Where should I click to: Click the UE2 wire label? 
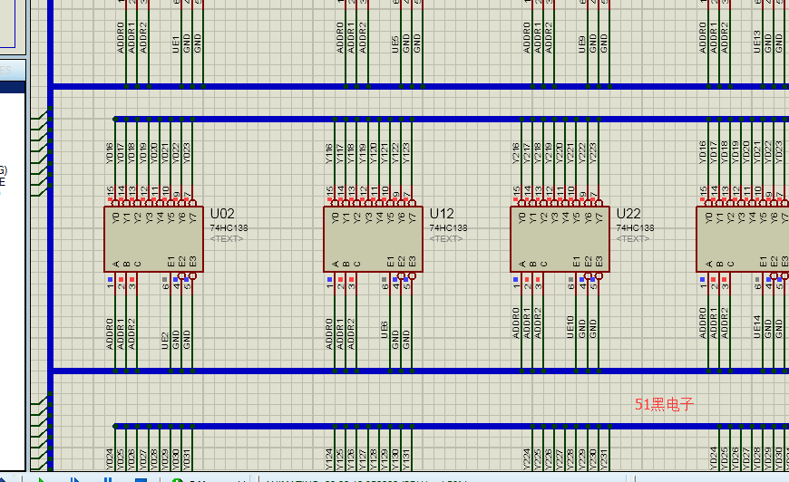point(165,341)
